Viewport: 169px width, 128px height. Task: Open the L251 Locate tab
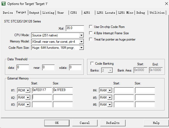pyautogui.click(x=106, y=13)
